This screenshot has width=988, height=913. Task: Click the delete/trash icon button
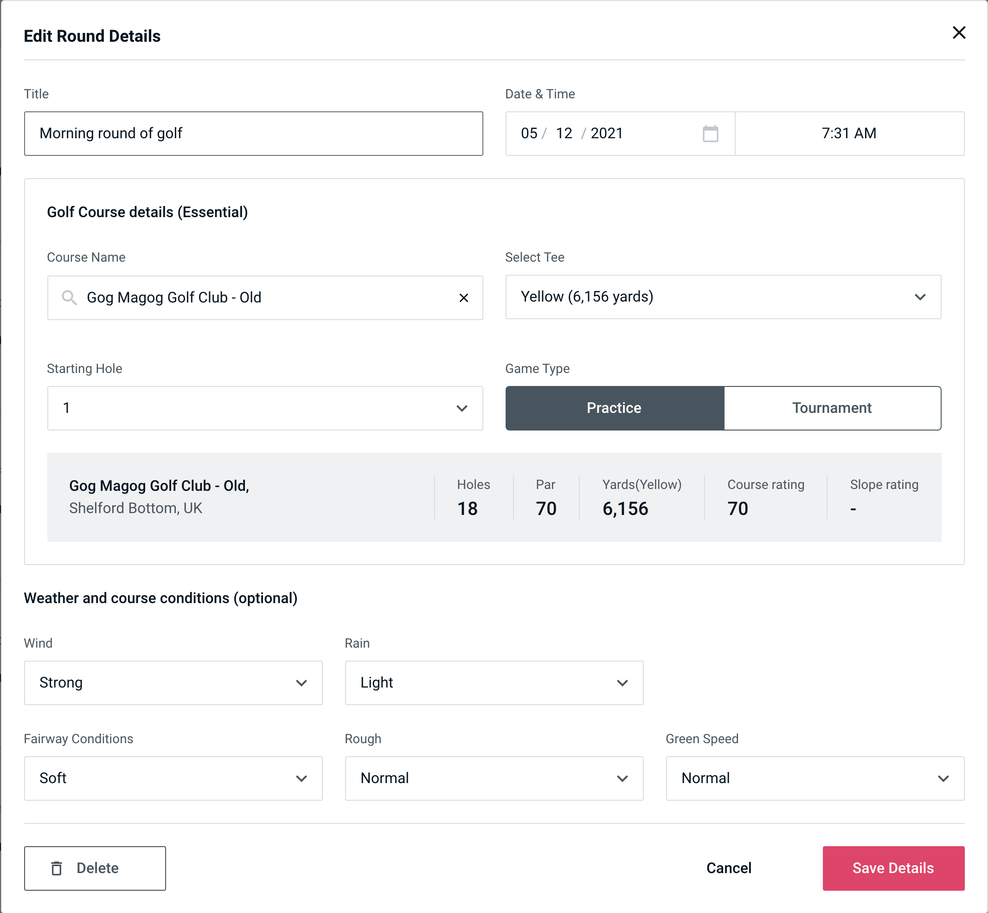click(x=58, y=868)
